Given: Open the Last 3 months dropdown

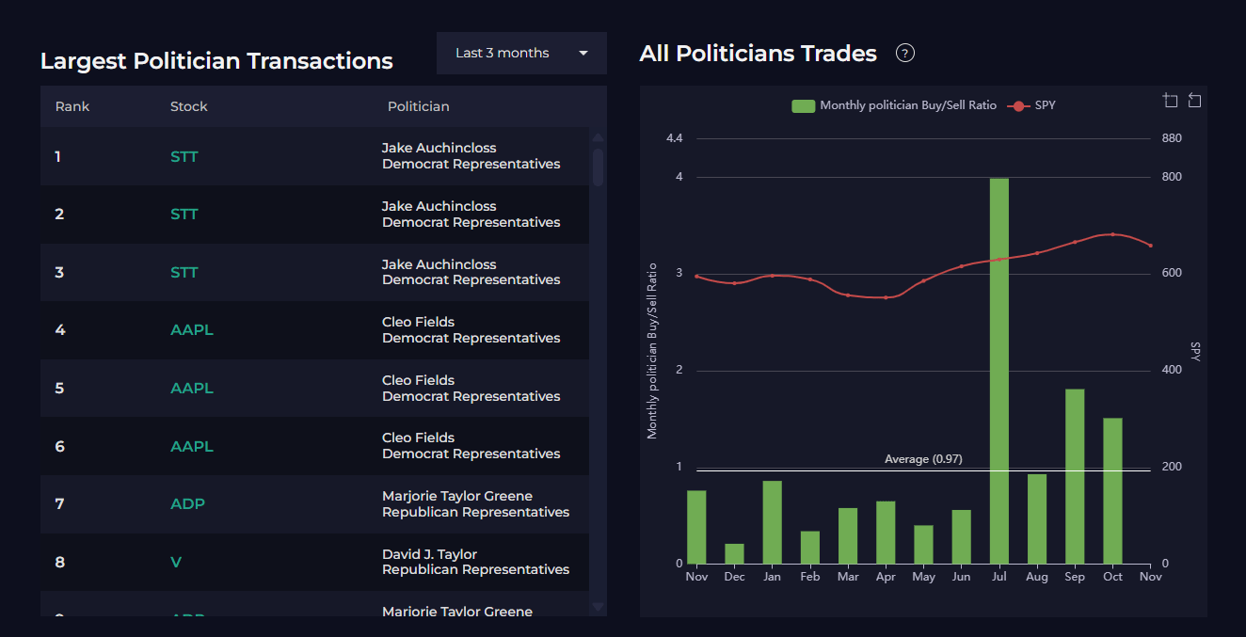Looking at the screenshot, I should (x=503, y=54).
